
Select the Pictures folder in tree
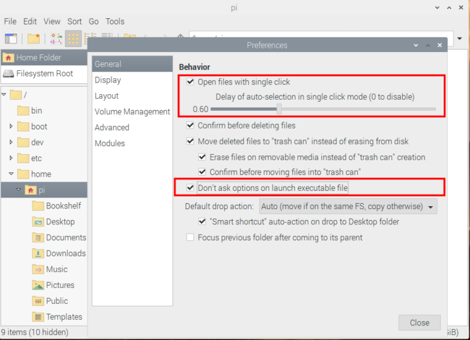(60, 285)
